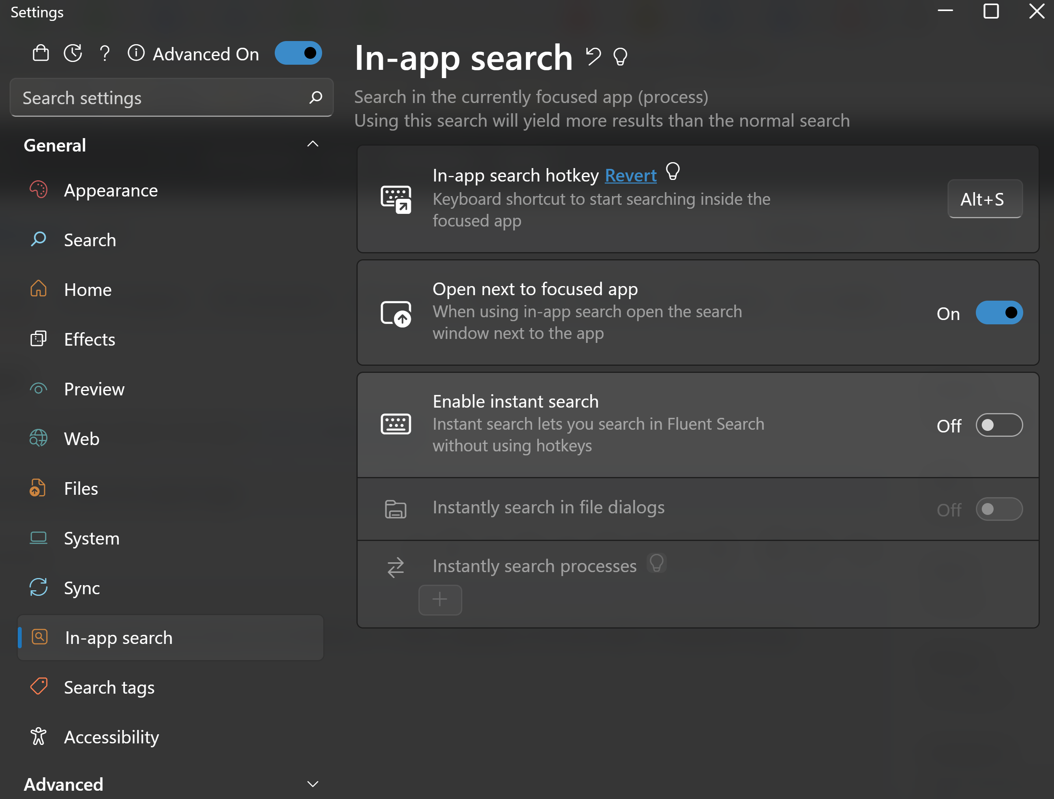
Task: Select the Effects section in sidebar
Action: tap(89, 339)
